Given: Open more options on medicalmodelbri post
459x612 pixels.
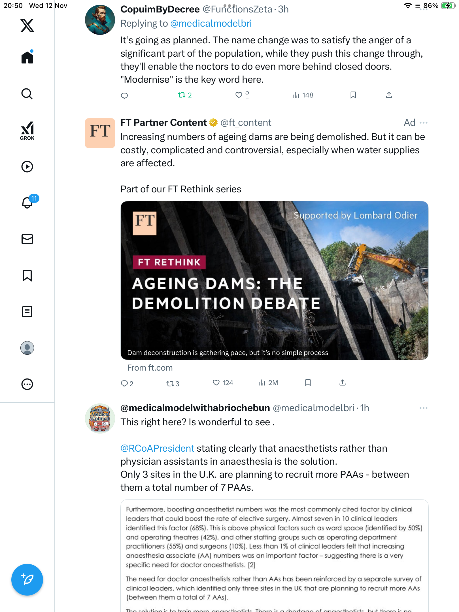Looking at the screenshot, I should pyautogui.click(x=423, y=408).
